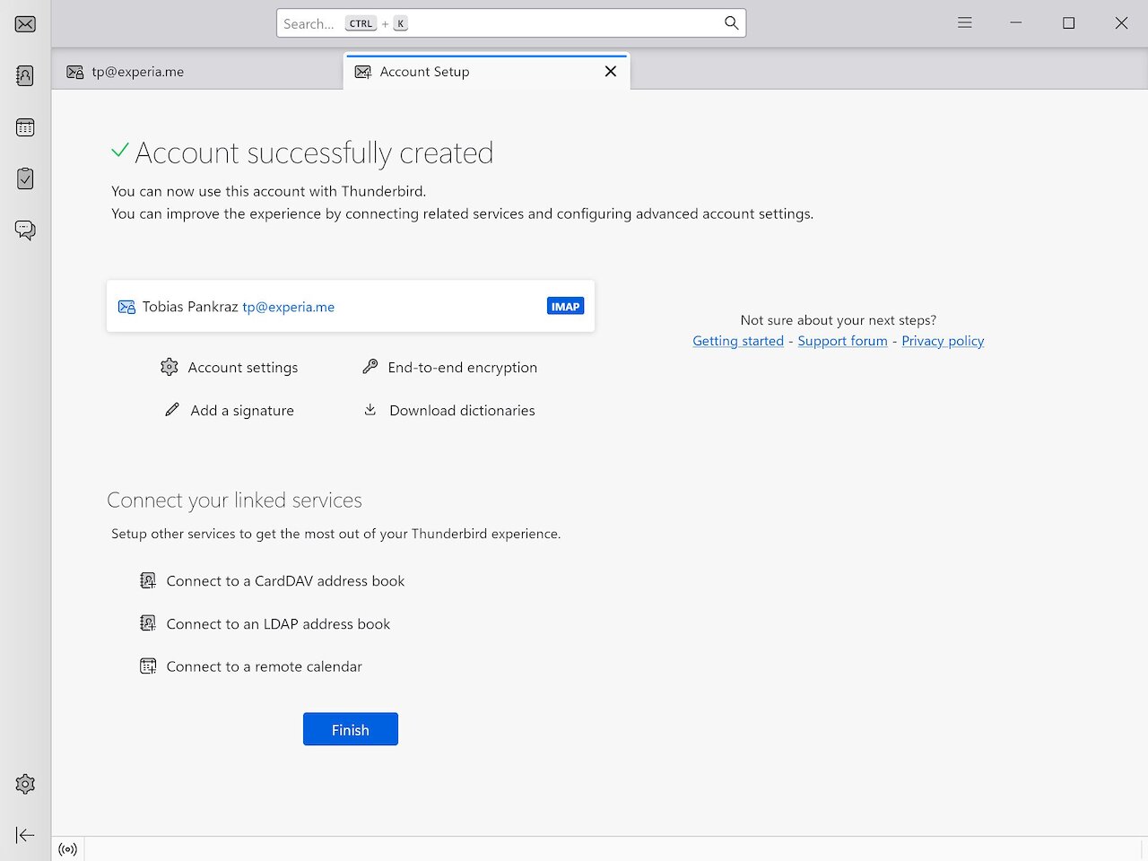This screenshot has height=861, width=1148.
Task: Select the Account Setup tab
Action: click(x=425, y=71)
